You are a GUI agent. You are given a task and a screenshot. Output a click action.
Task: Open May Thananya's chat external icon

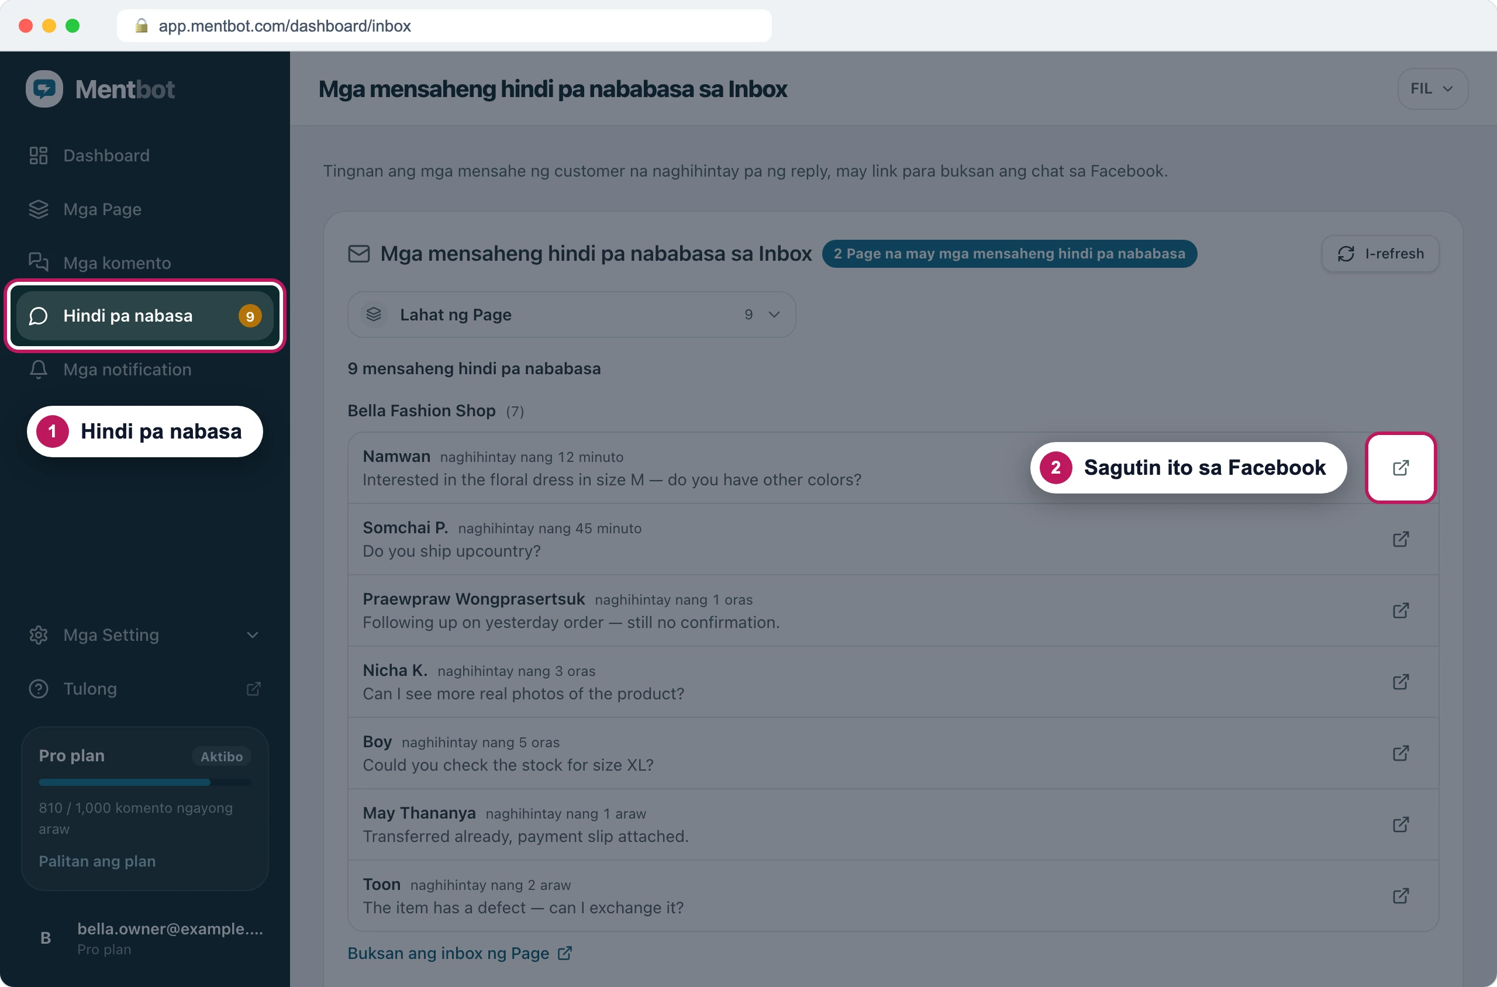point(1400,824)
